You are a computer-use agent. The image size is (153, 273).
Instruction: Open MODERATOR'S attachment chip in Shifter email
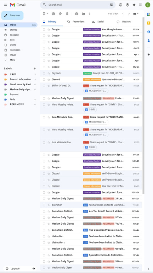tap(96, 91)
